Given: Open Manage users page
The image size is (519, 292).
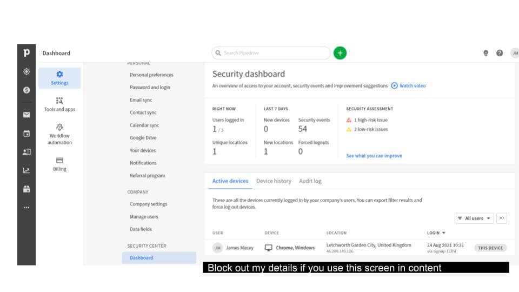Looking at the screenshot, I should pyautogui.click(x=144, y=216).
